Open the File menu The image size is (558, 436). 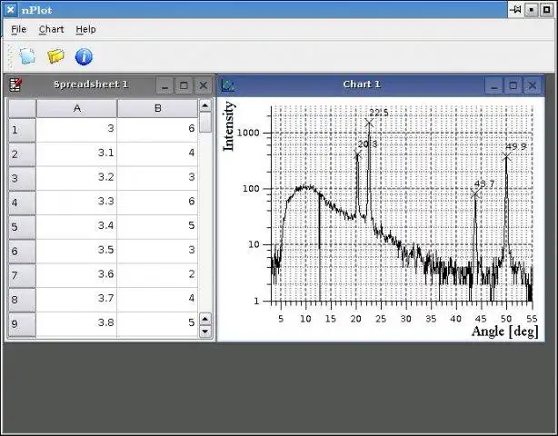[18, 29]
